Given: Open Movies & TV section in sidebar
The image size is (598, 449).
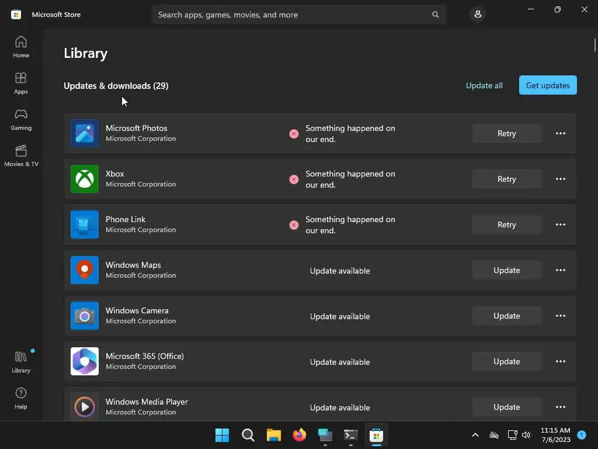Looking at the screenshot, I should click(x=21, y=156).
